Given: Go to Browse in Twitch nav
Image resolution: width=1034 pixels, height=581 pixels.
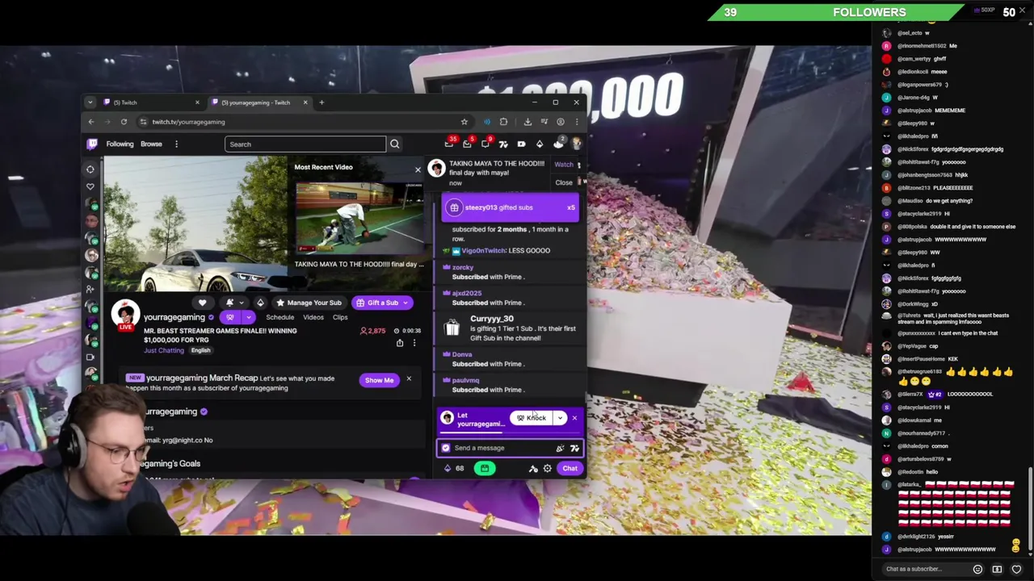Looking at the screenshot, I should 151,144.
